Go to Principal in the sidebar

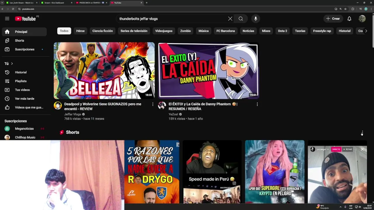(x=24, y=32)
